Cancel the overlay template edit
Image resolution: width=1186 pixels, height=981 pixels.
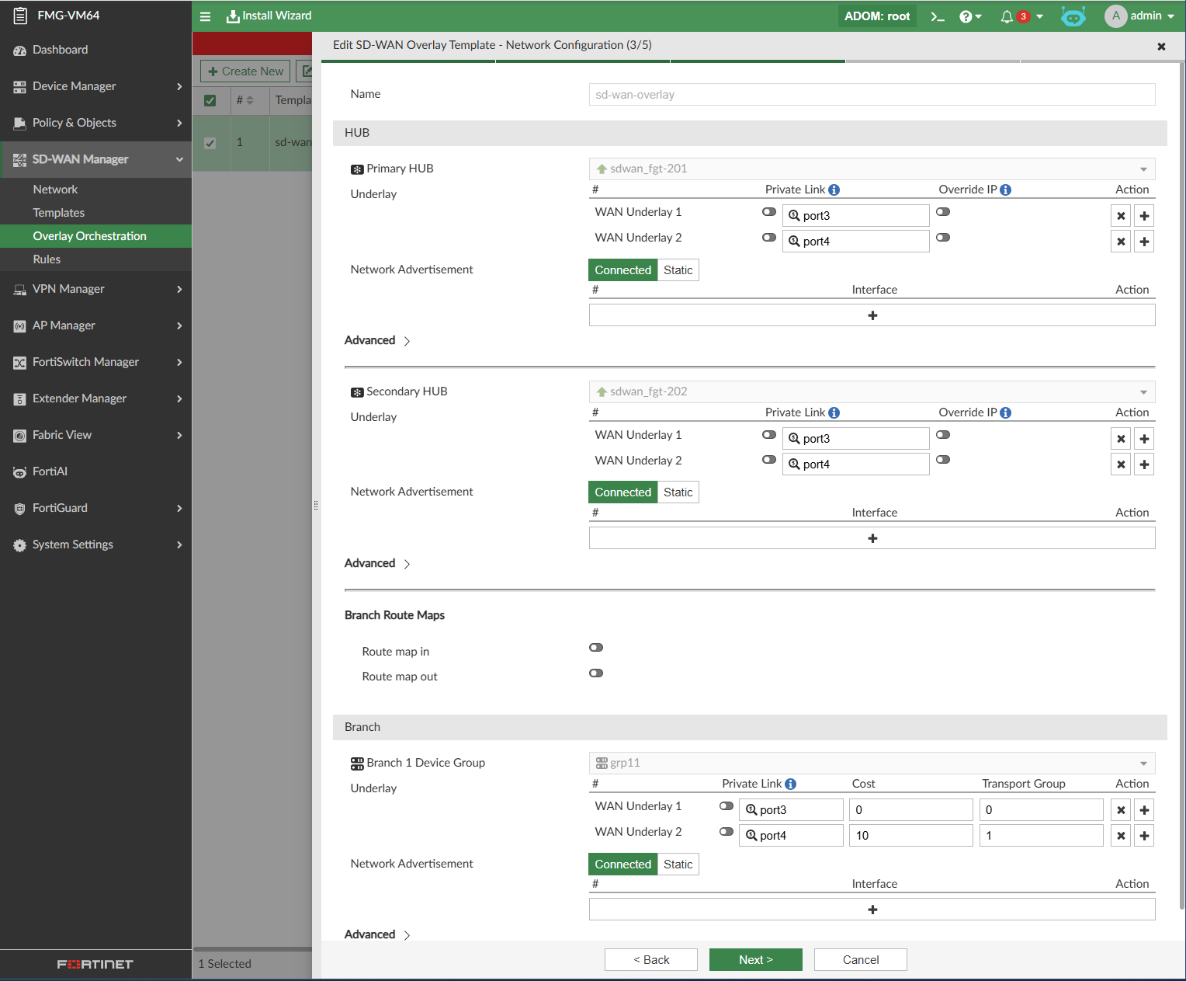tap(861, 960)
